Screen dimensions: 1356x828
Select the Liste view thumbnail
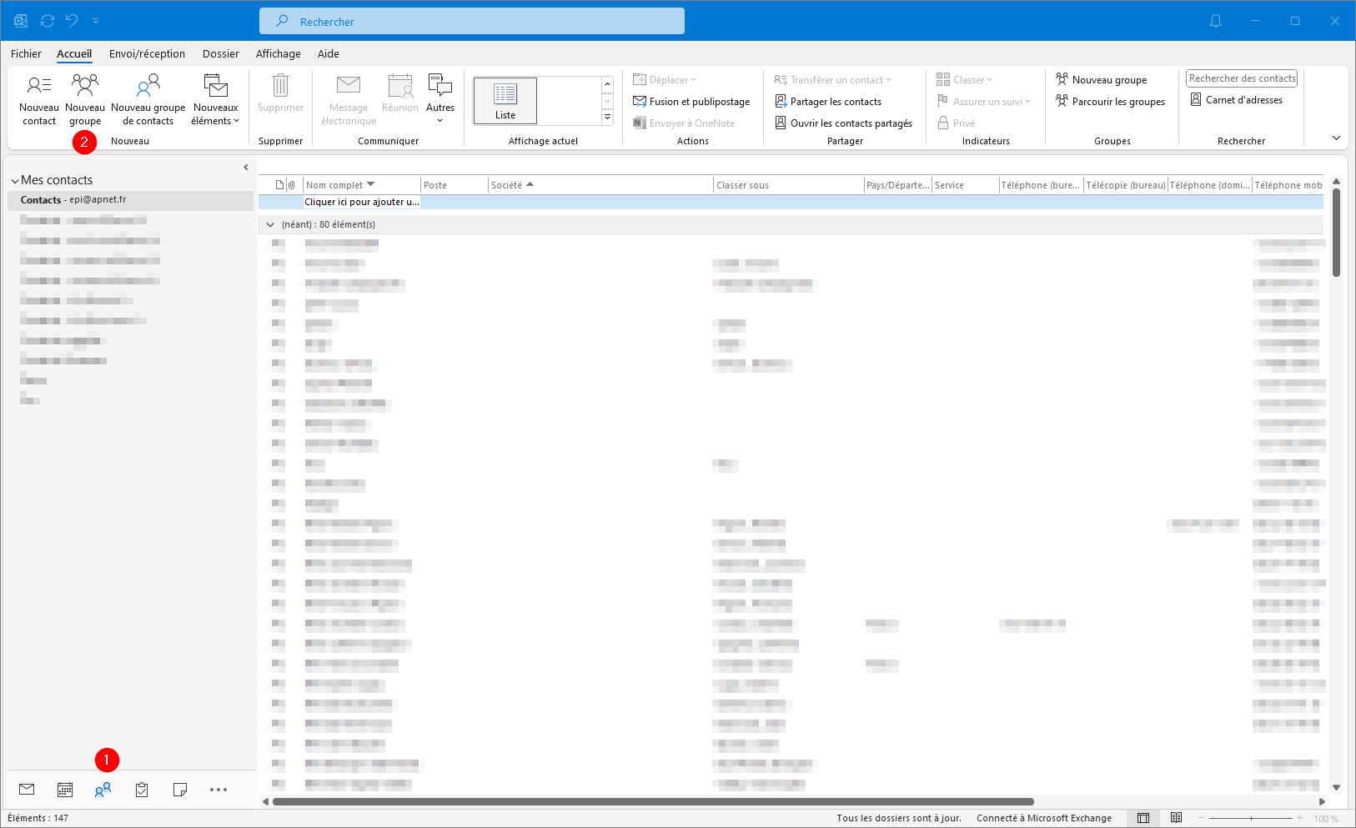[x=505, y=101]
